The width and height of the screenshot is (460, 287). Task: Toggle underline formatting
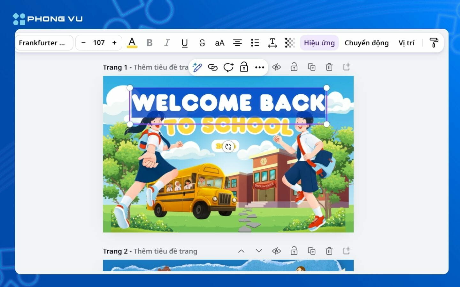pyautogui.click(x=184, y=43)
